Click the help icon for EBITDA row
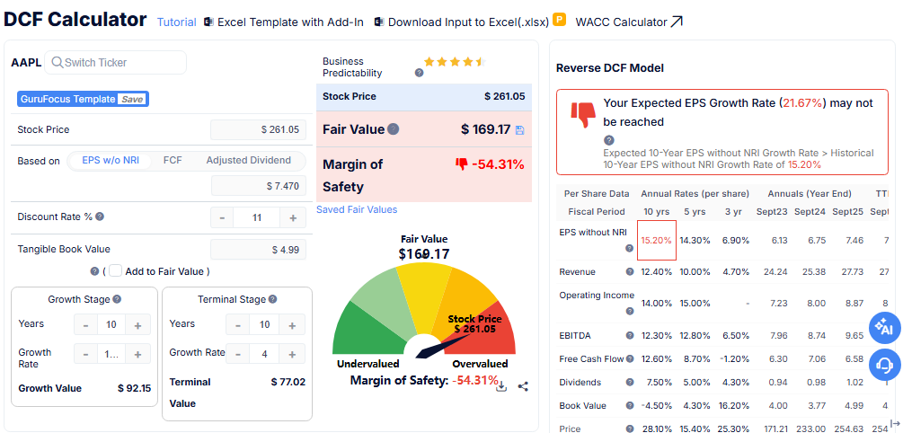This screenshot has height=433, width=903. [x=630, y=335]
